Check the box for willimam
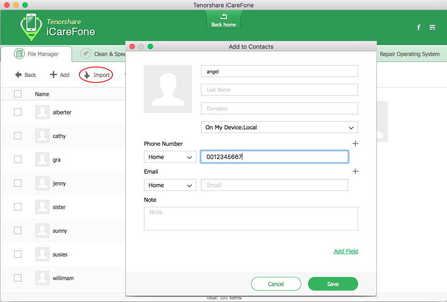 tap(18, 278)
